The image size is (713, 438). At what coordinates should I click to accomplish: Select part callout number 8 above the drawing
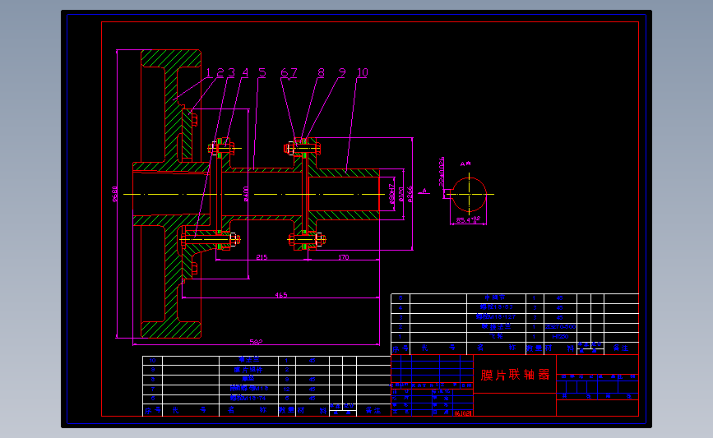click(x=321, y=72)
